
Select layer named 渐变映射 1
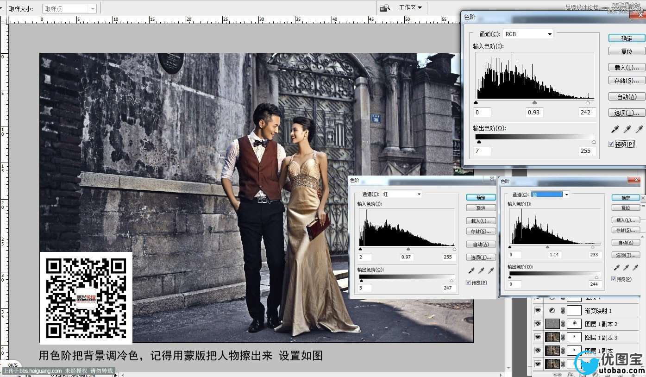pyautogui.click(x=598, y=311)
